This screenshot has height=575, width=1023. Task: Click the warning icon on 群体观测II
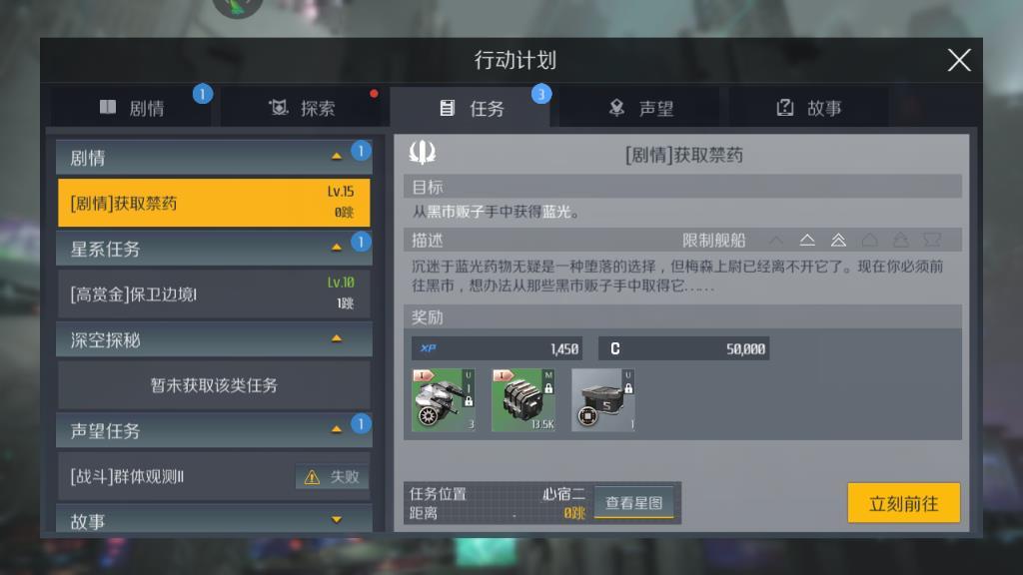312,477
